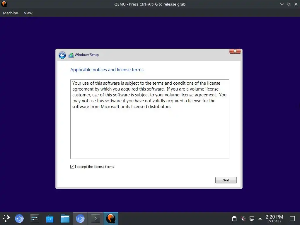Screen dimensions: 300x225
Task: Click the Applicable notices and license terms heading
Action: coord(107,70)
